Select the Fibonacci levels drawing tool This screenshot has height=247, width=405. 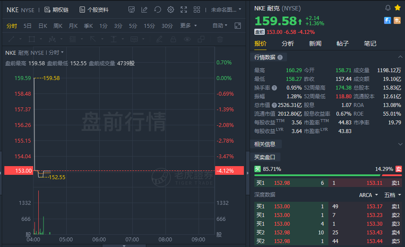(73, 39)
